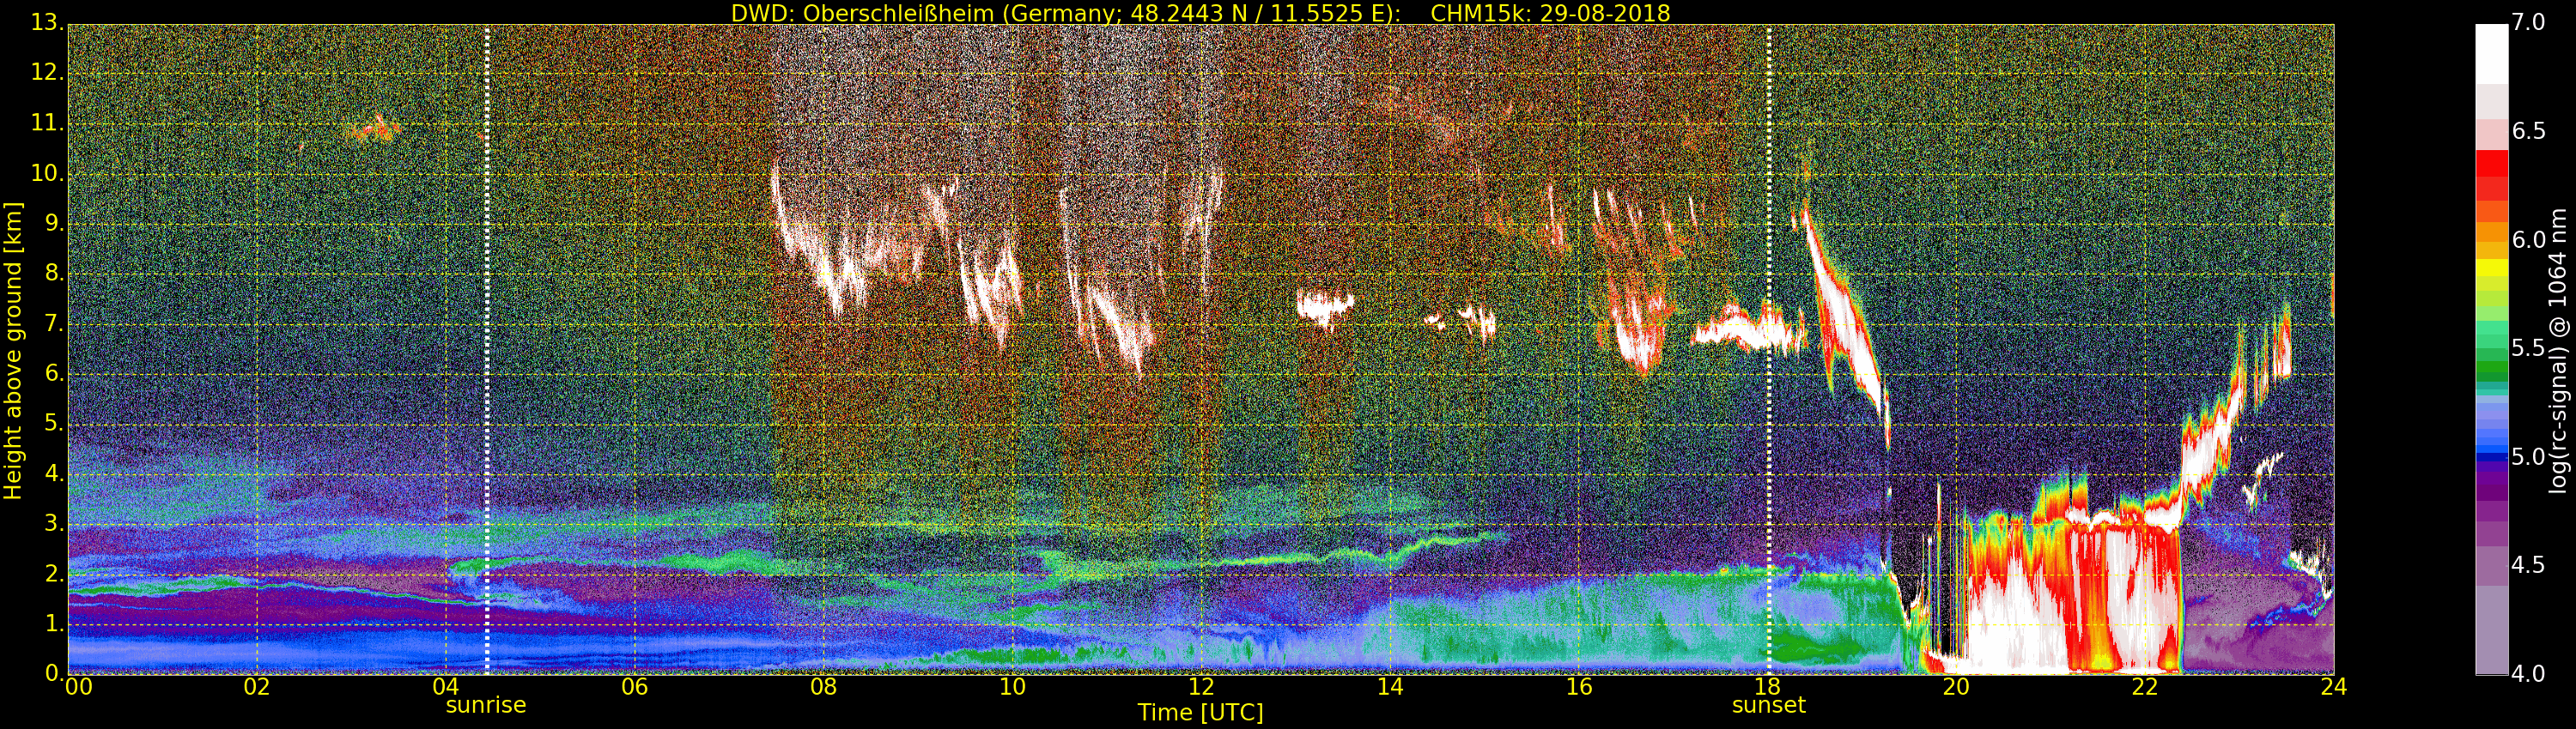
Task: Click the '6.' height tick label
Action: click(54, 372)
